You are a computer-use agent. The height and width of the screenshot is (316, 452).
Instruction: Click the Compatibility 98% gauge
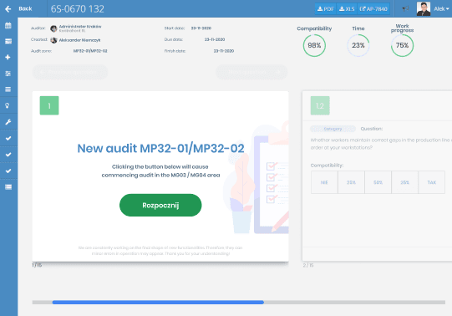coord(314,45)
